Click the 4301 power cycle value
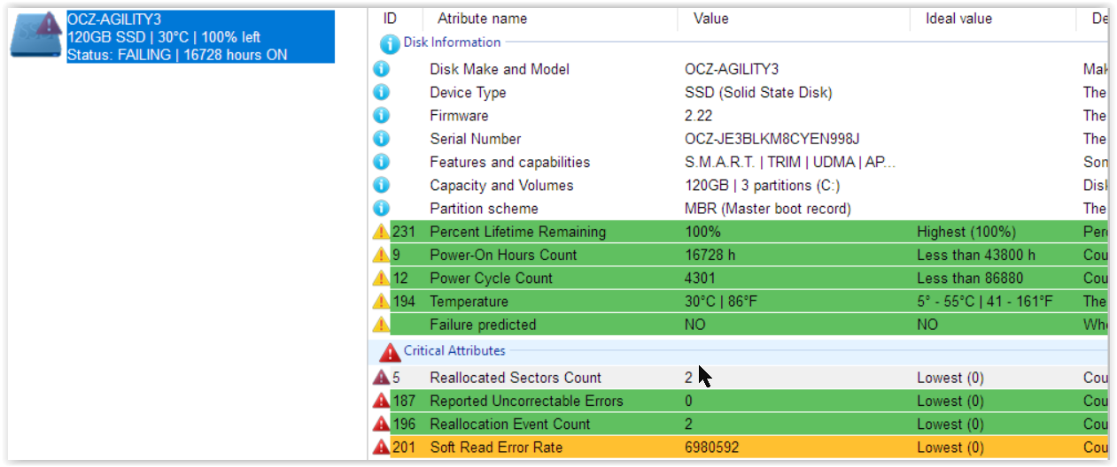This screenshot has width=1117, height=467. (x=701, y=278)
